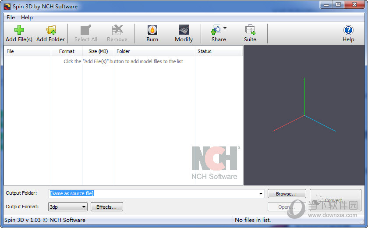The height and width of the screenshot is (228, 368).
Task: Maximize the Spin 3D window
Action: click(x=338, y=5)
